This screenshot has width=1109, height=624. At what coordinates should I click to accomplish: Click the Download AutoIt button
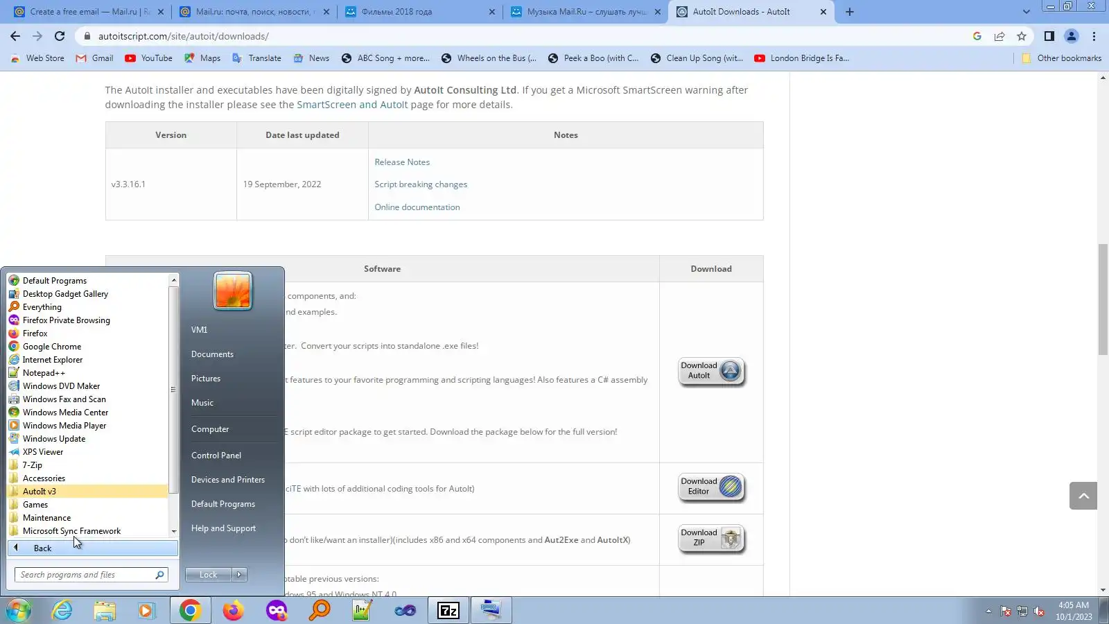click(711, 372)
